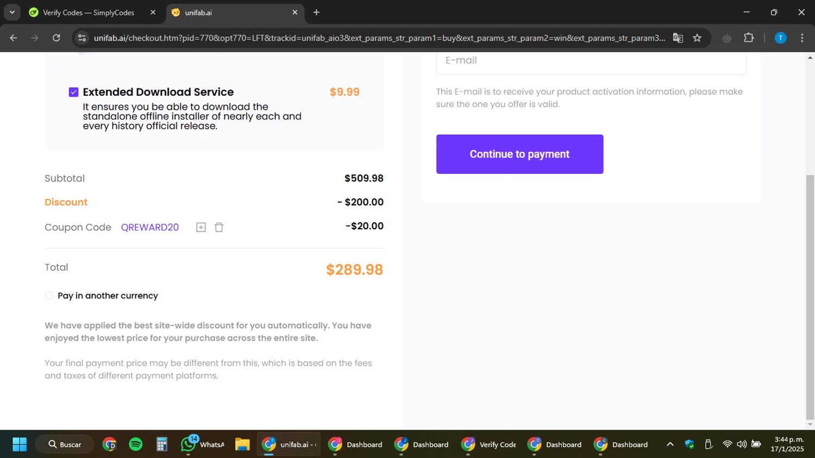Bookmark this page with the star
Image resolution: width=815 pixels, height=458 pixels.
point(697,38)
